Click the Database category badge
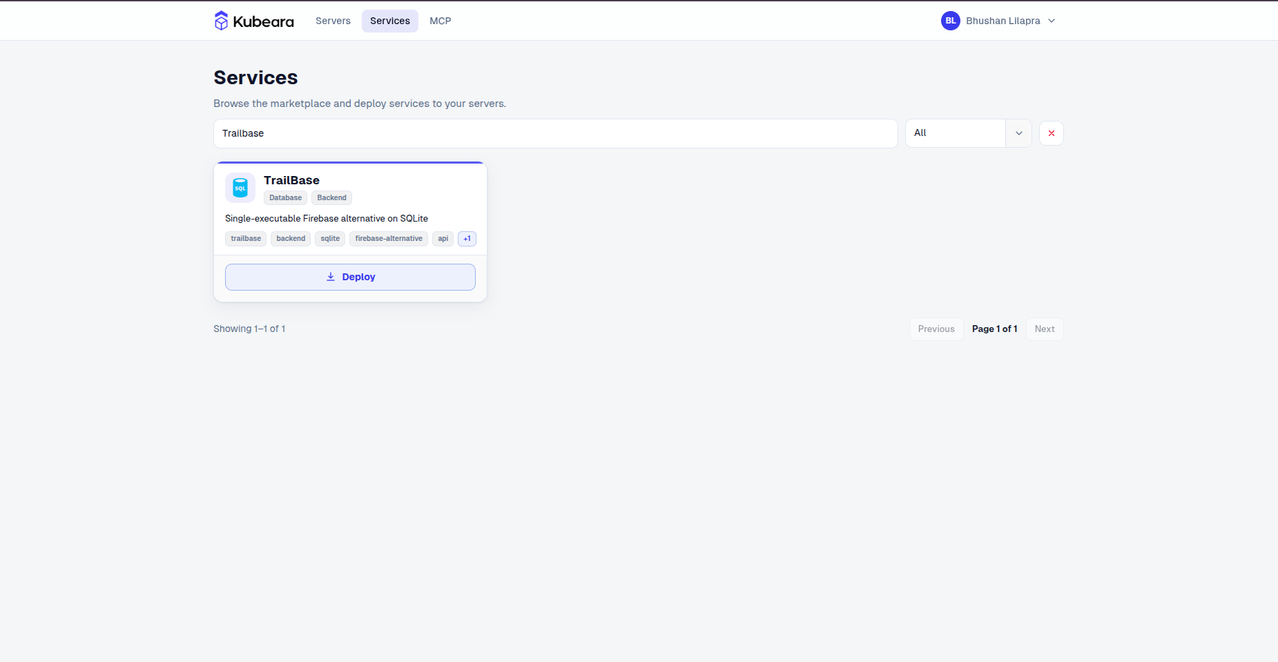Viewport: 1278px width, 662px height. pos(286,198)
